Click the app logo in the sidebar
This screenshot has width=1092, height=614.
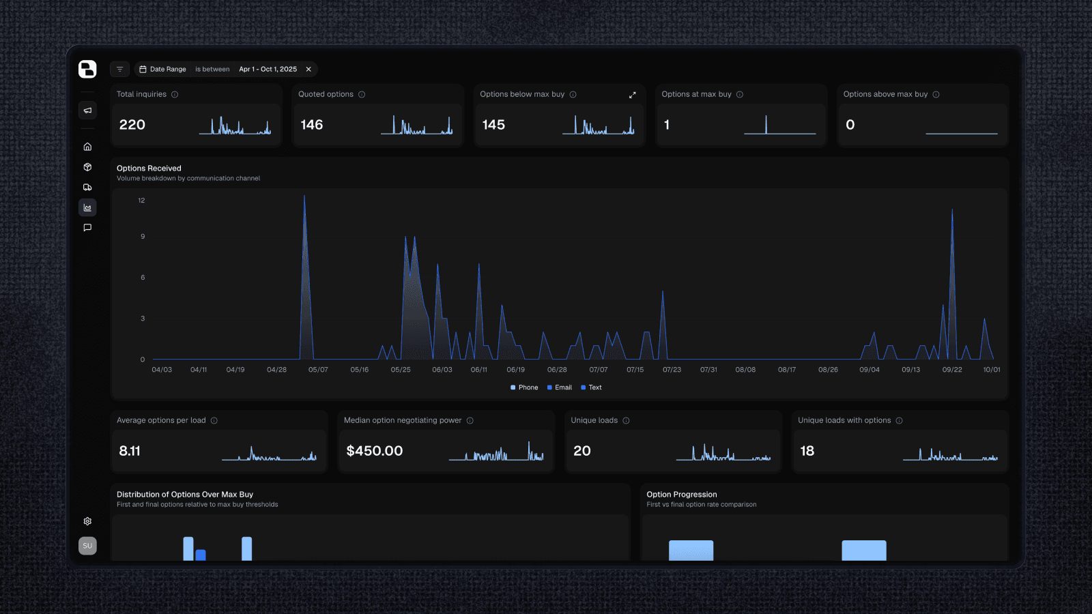click(x=87, y=69)
